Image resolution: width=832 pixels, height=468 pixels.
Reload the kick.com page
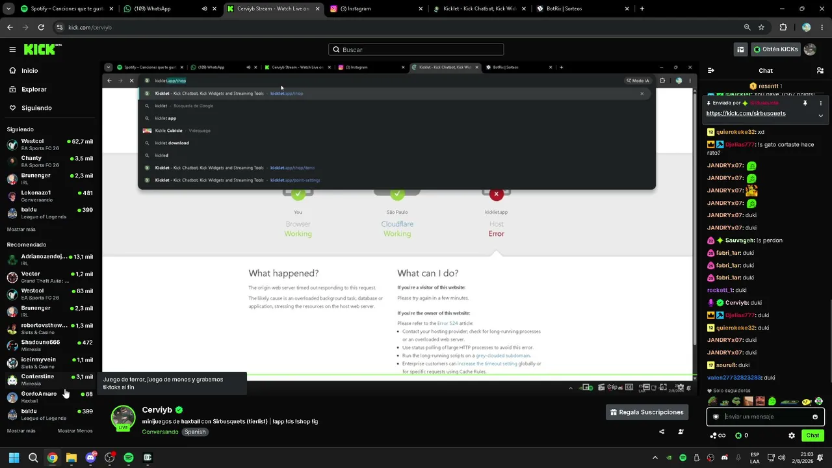pyautogui.click(x=41, y=27)
